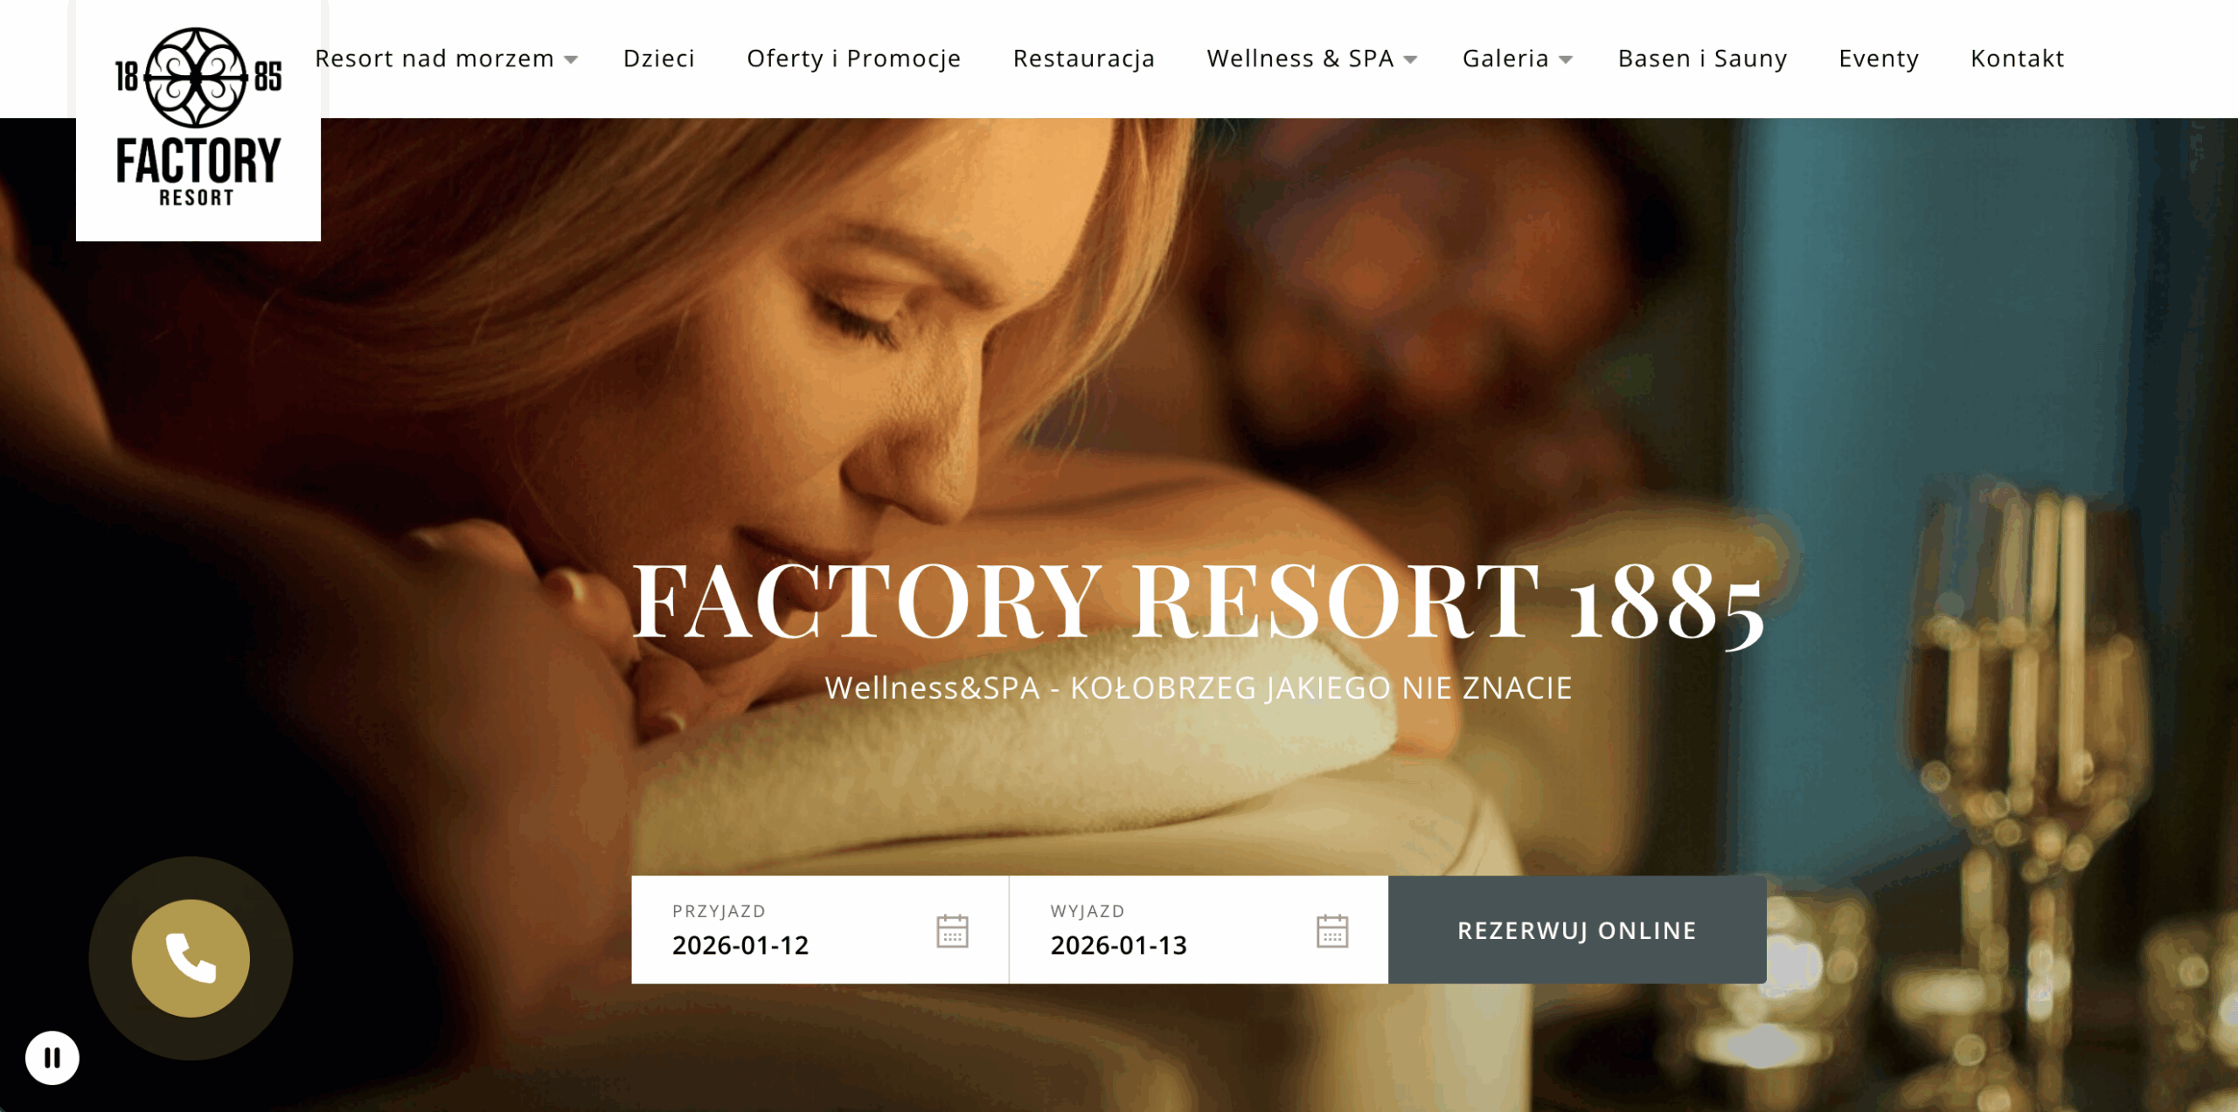This screenshot has height=1112, width=2238.
Task: Select the Wyjazd date field
Action: click(1199, 930)
